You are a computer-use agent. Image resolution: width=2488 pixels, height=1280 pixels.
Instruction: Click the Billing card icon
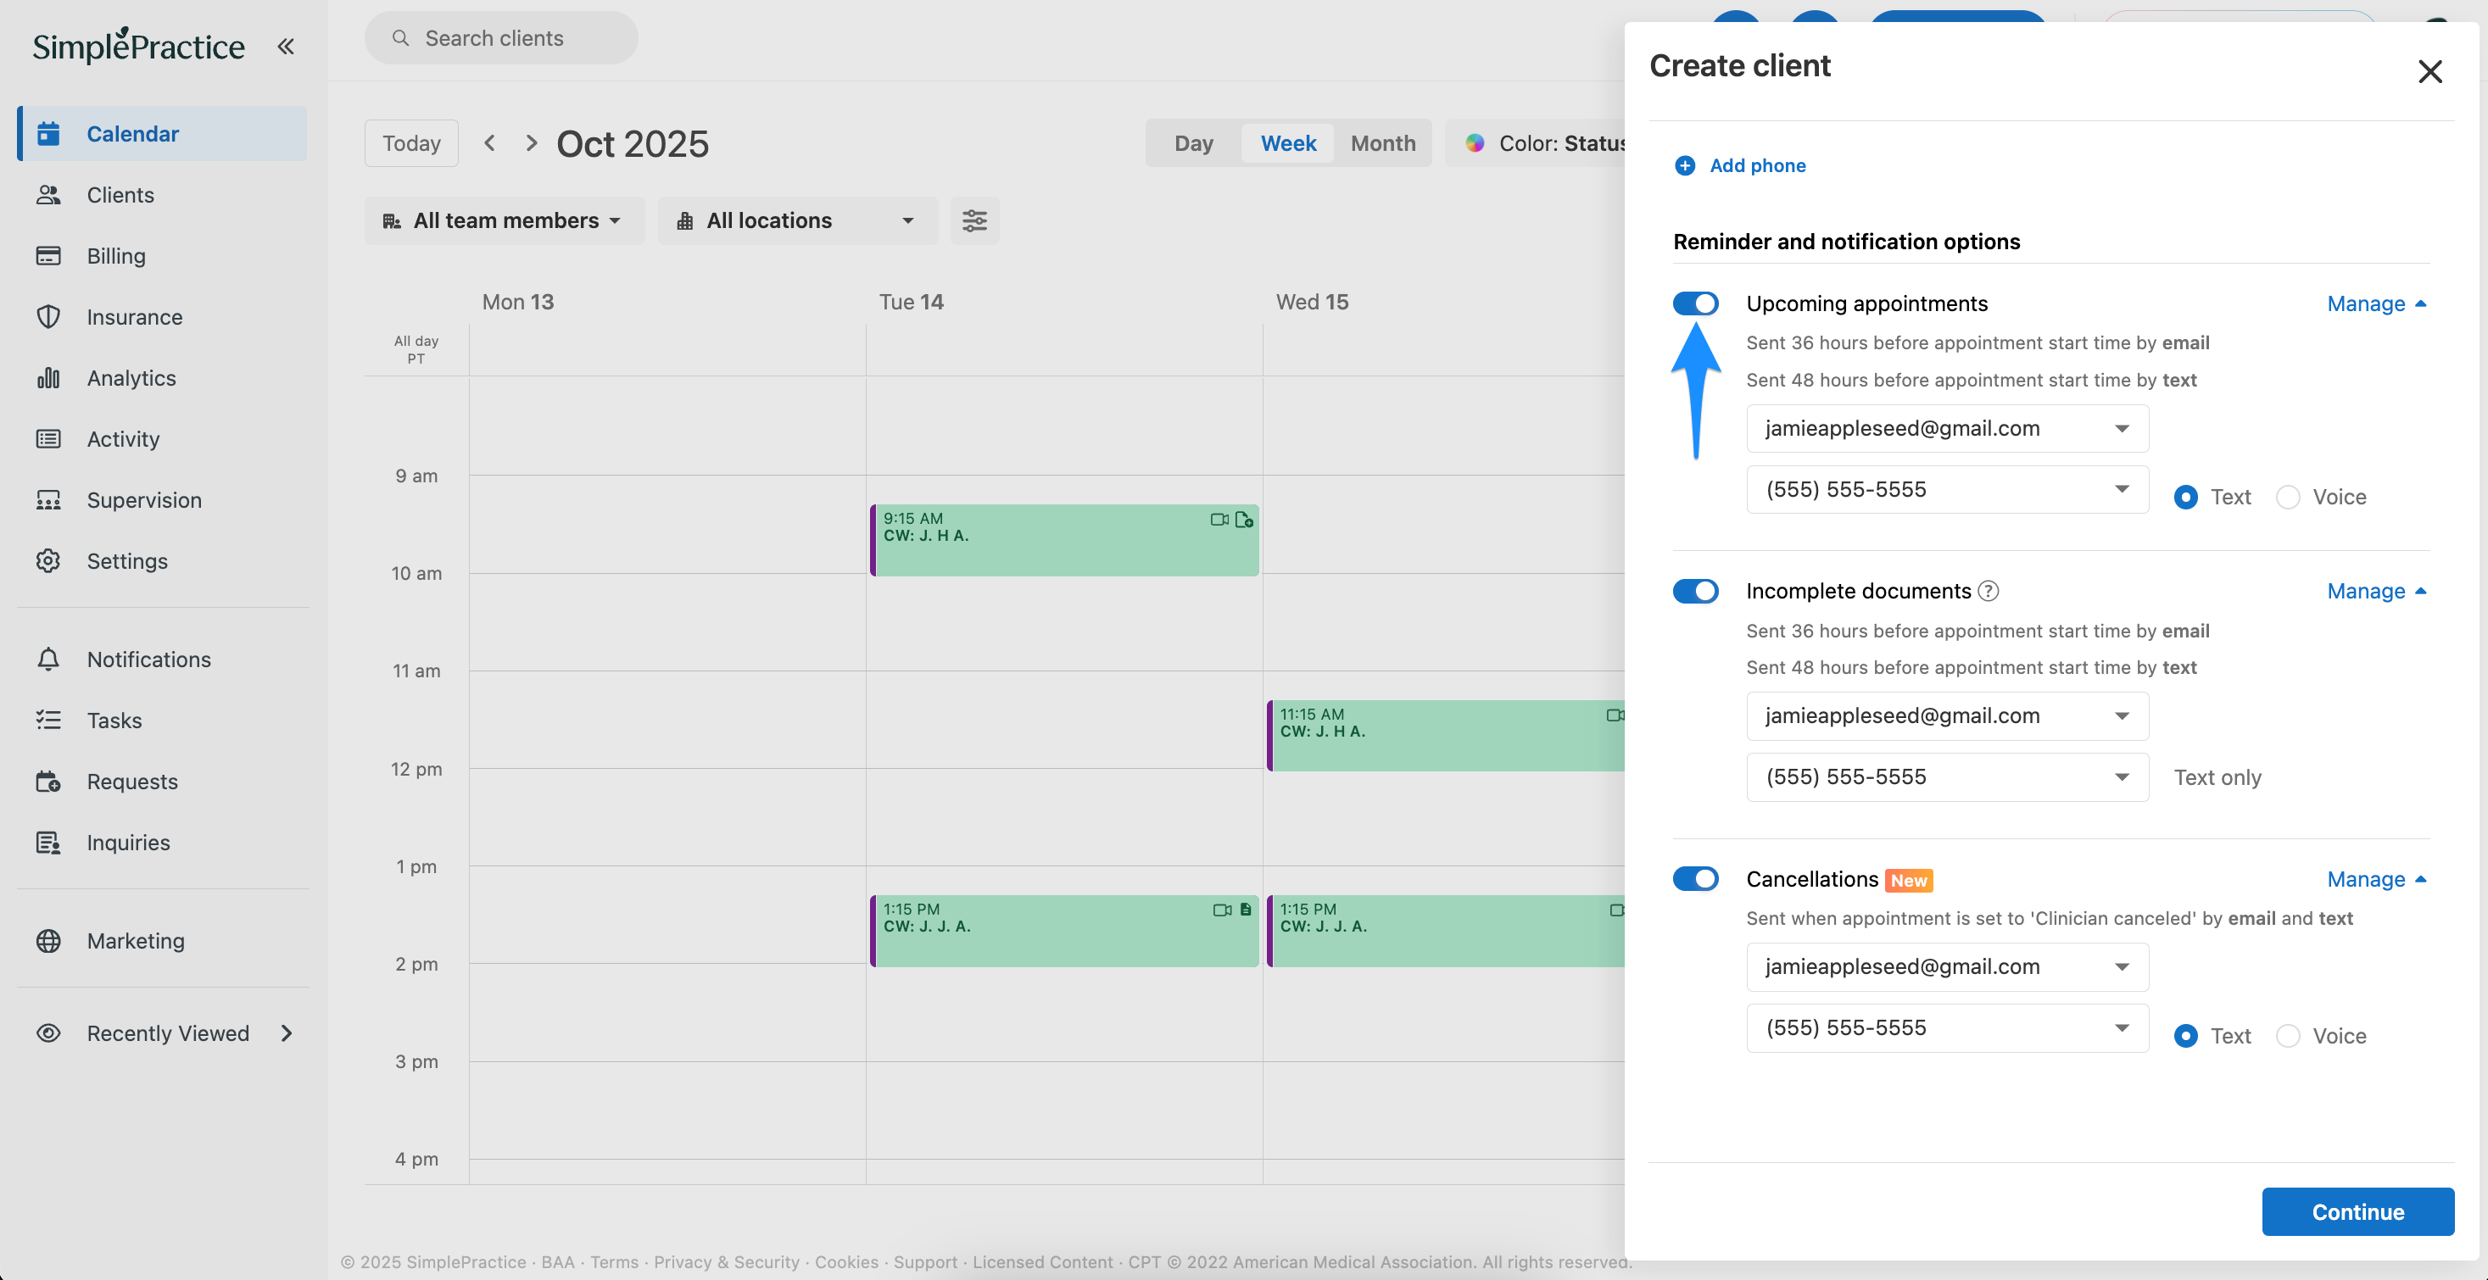[48, 256]
